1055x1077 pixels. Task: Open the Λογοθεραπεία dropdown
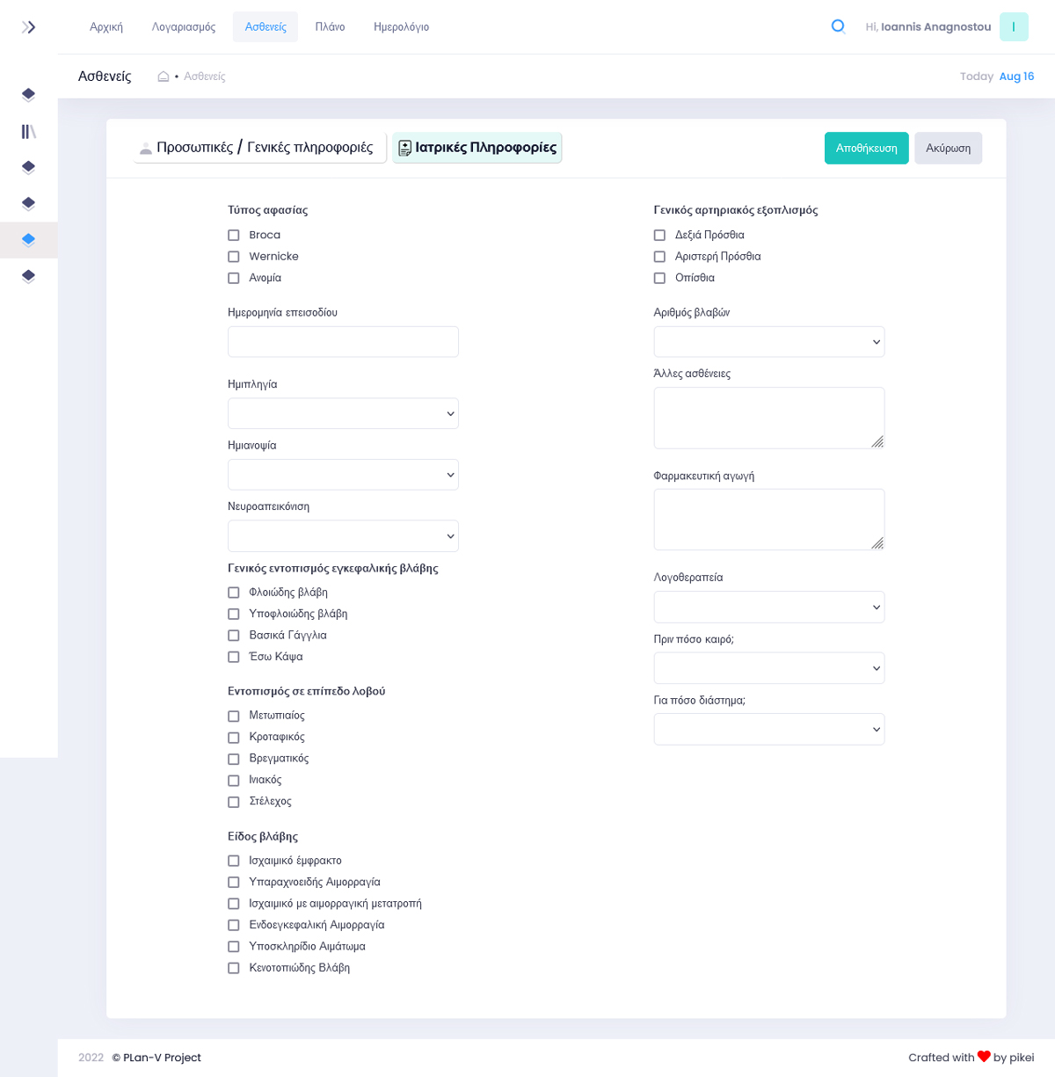click(x=769, y=608)
